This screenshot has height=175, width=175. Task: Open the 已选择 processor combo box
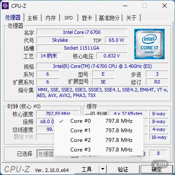point(57,154)
